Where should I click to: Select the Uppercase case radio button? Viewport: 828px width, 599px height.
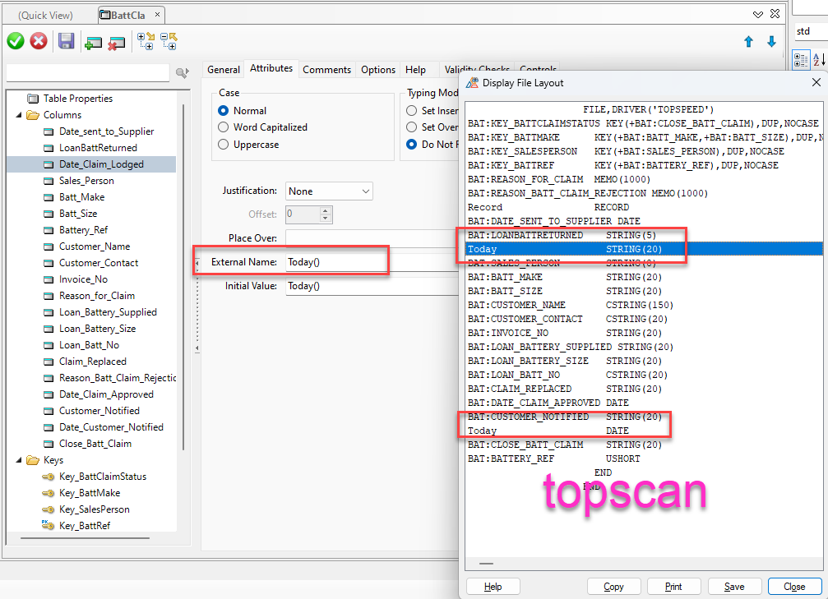click(224, 145)
